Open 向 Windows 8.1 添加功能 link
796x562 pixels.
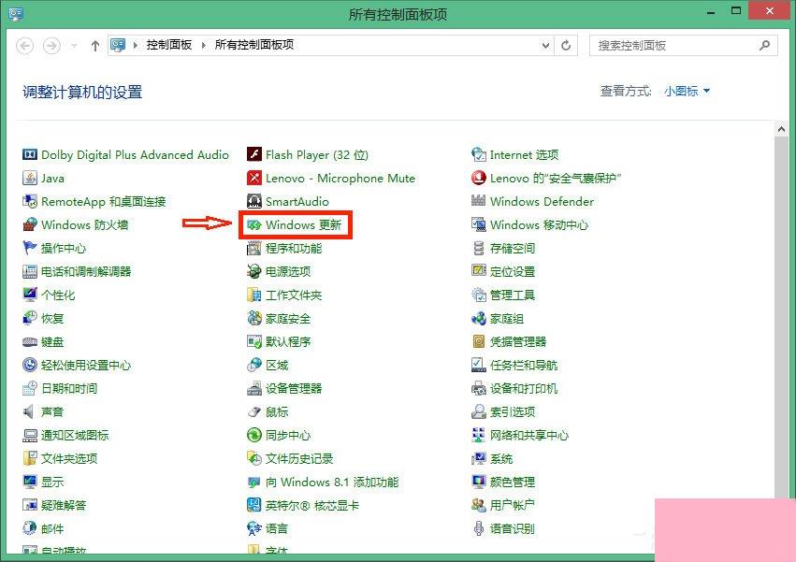pos(332,482)
